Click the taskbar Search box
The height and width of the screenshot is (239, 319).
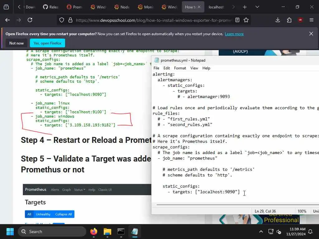(52, 232)
